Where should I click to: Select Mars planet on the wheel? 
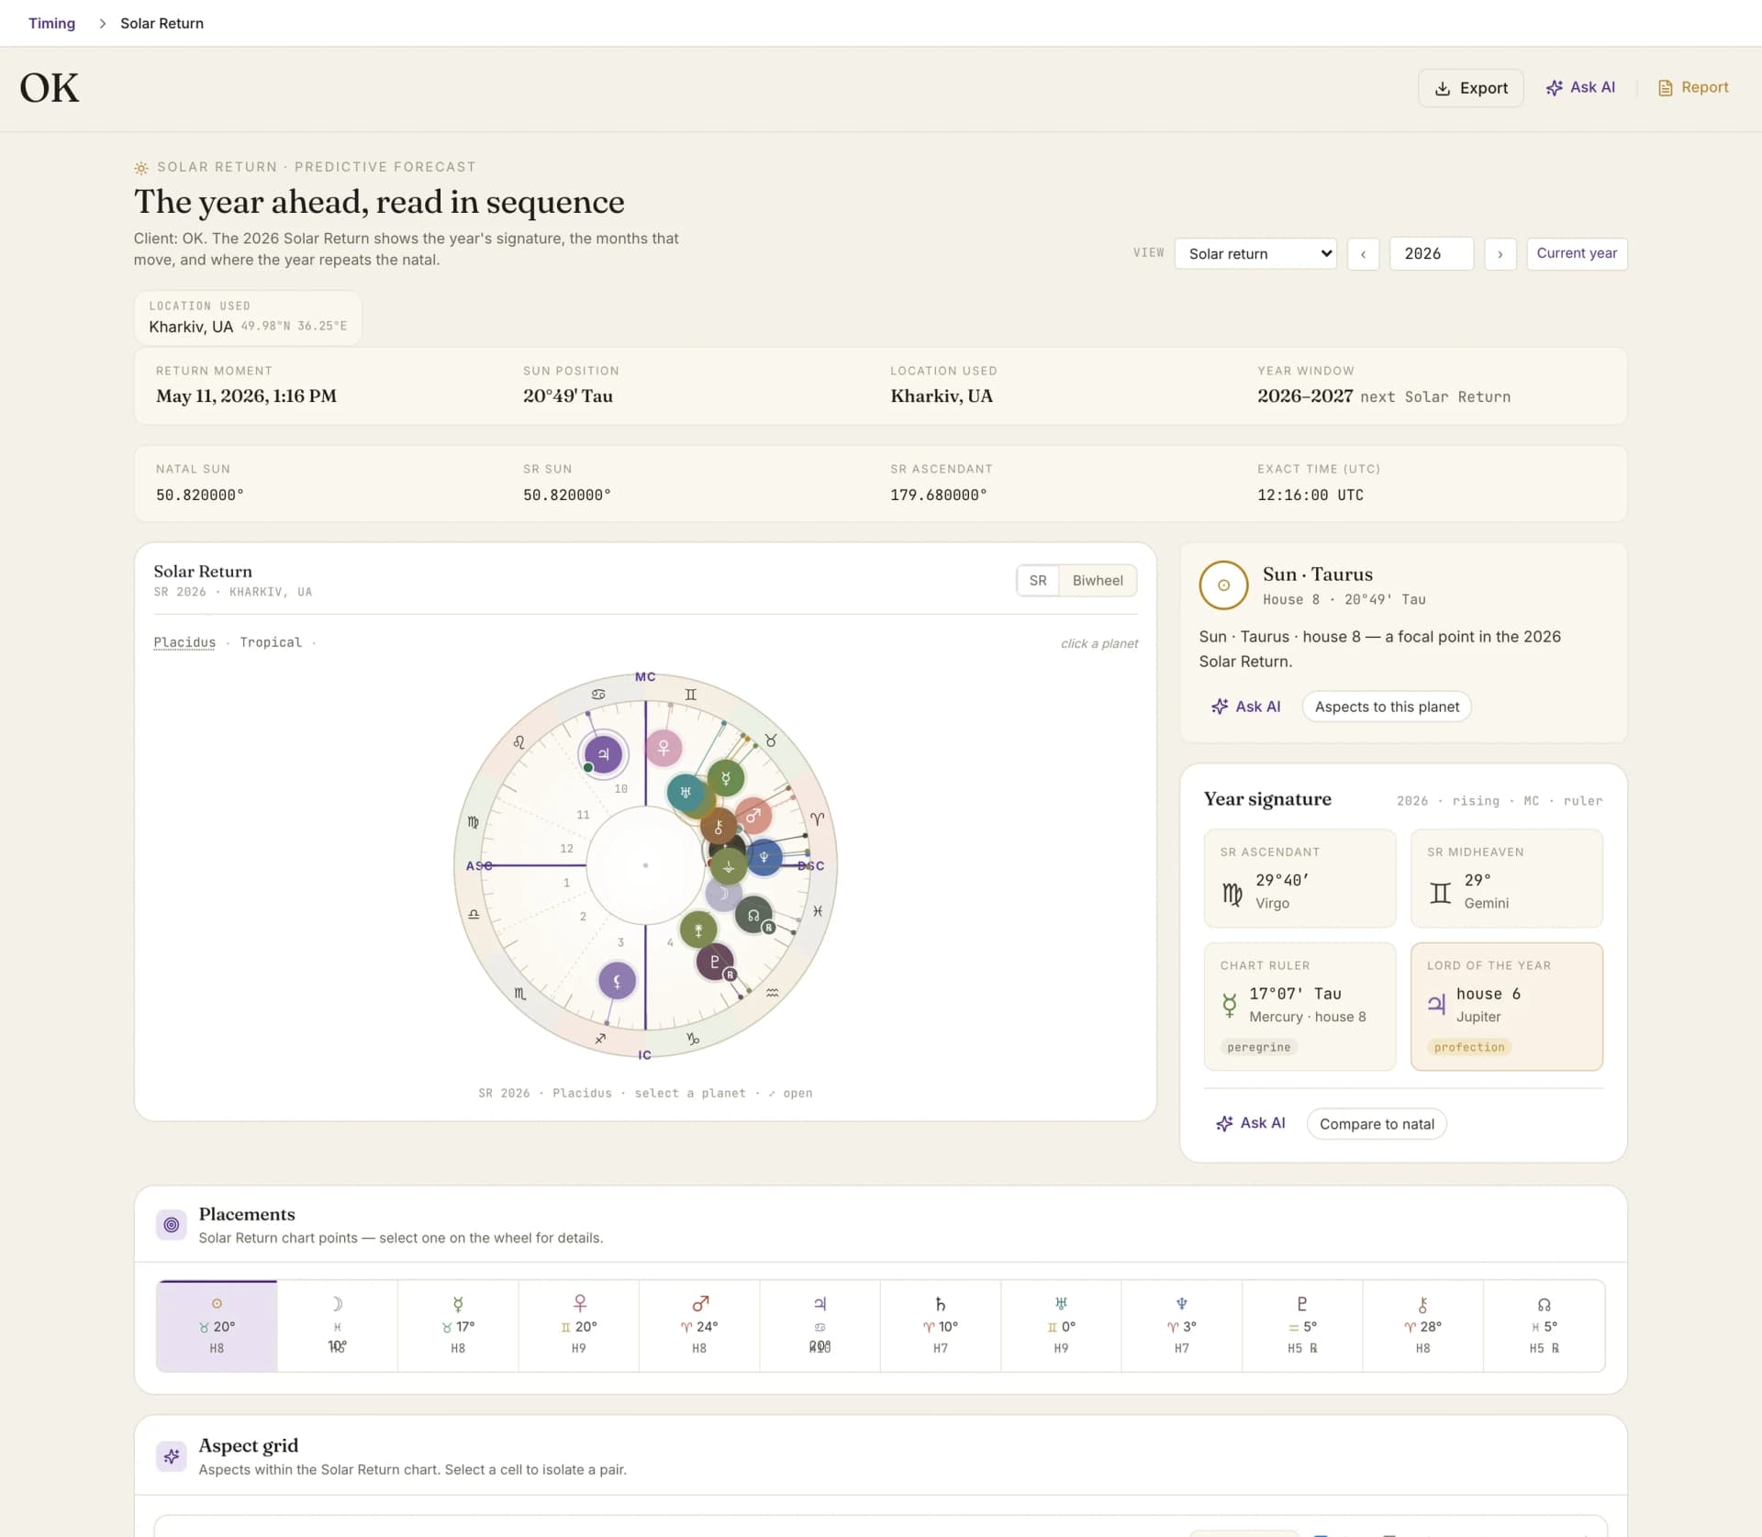(x=753, y=815)
